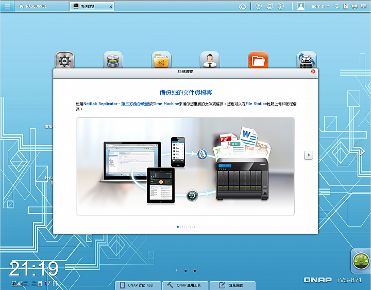The height and width of the screenshot is (290, 371).
Task: Open the 第三方備份軟體 link
Action: click(135, 104)
